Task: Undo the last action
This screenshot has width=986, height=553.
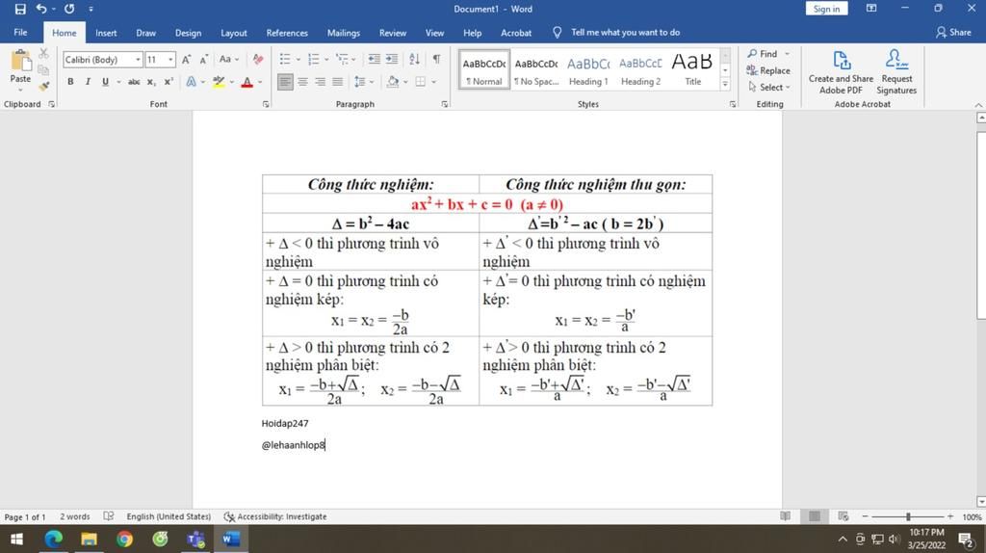Action: [x=41, y=9]
